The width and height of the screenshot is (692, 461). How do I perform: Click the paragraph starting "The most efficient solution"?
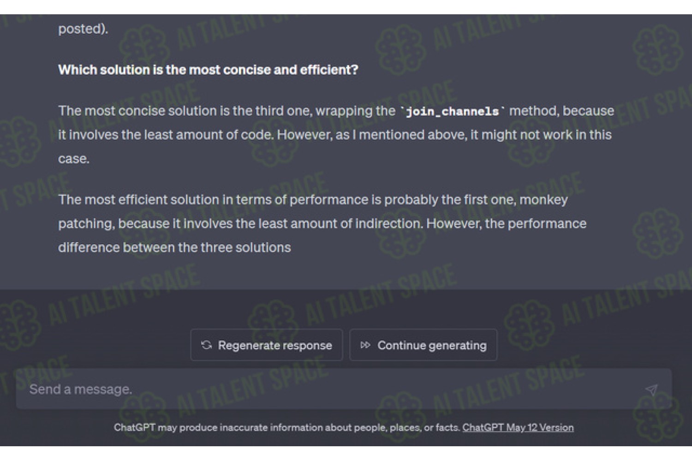coord(322,224)
